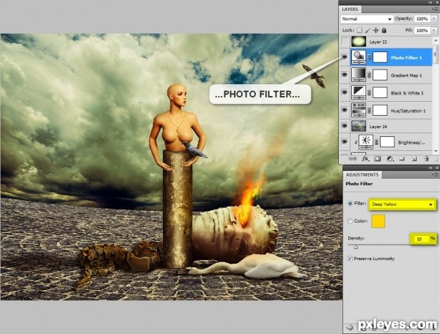Hide the Gradient Map 1 layer
This screenshot has width=440, height=334.
(345, 75)
